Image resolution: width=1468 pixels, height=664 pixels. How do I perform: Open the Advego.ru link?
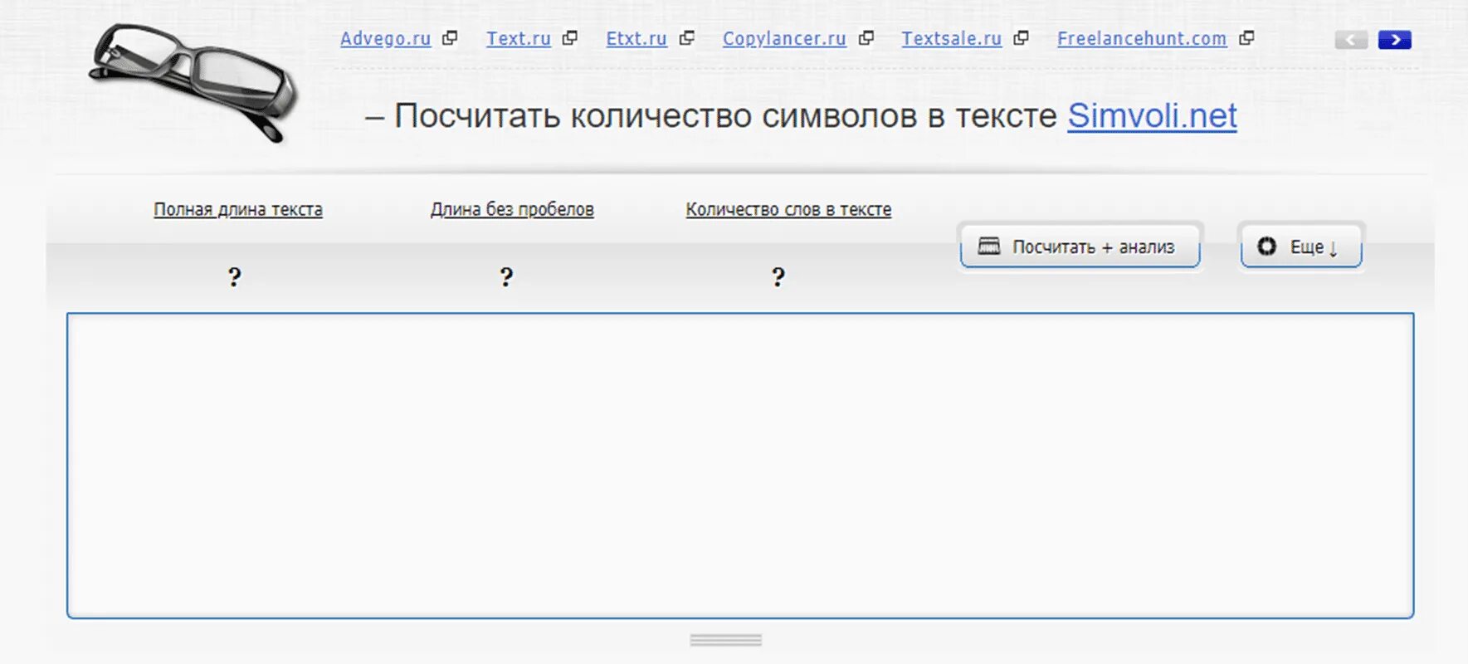[x=385, y=38]
